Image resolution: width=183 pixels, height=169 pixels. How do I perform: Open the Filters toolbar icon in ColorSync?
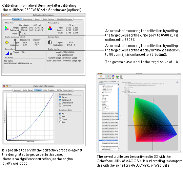pyautogui.click(x=117, y=77)
